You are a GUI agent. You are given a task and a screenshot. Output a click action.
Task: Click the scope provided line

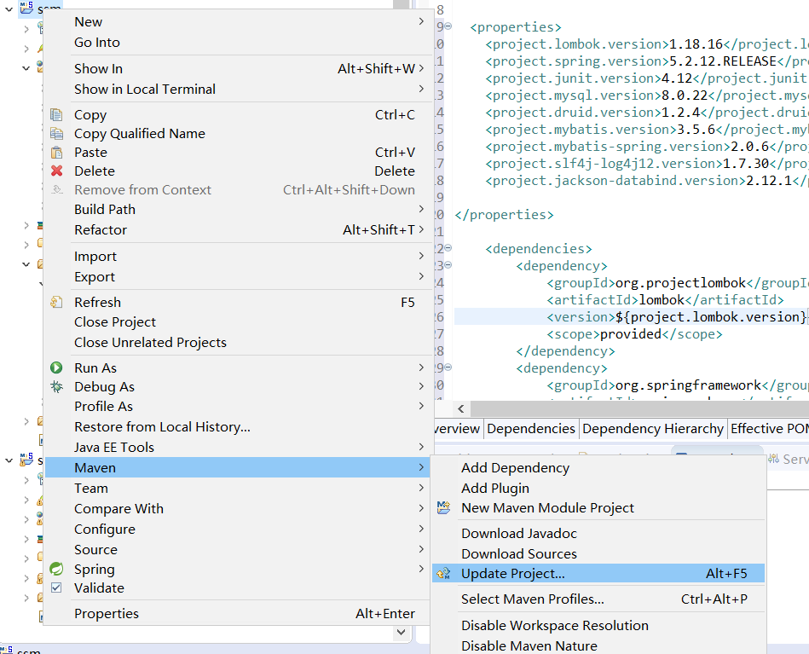tap(634, 334)
